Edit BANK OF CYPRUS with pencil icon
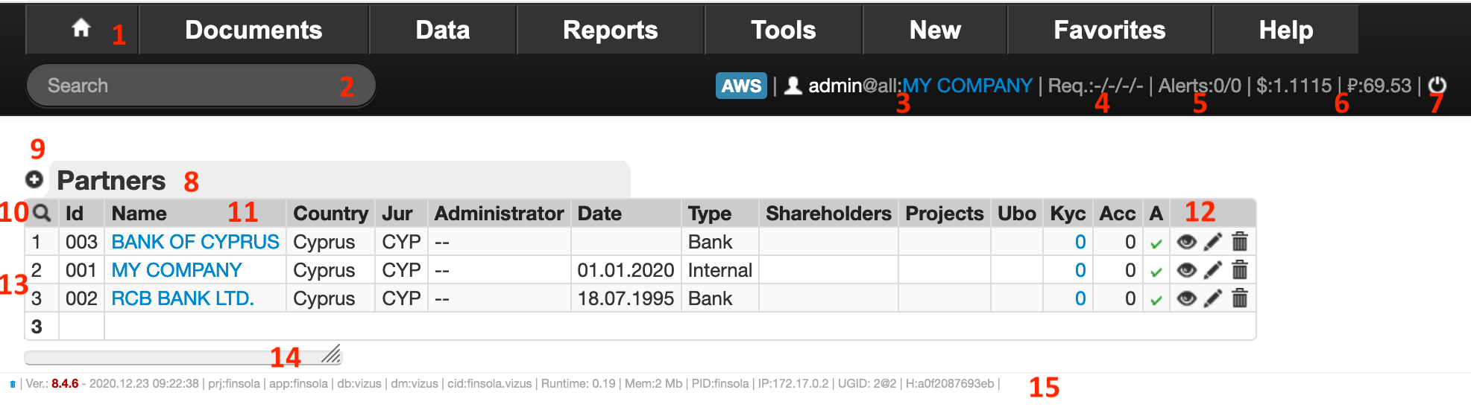 tap(1213, 242)
